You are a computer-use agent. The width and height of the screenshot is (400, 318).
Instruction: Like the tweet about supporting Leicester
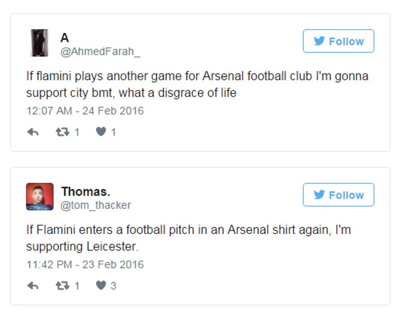tap(101, 286)
